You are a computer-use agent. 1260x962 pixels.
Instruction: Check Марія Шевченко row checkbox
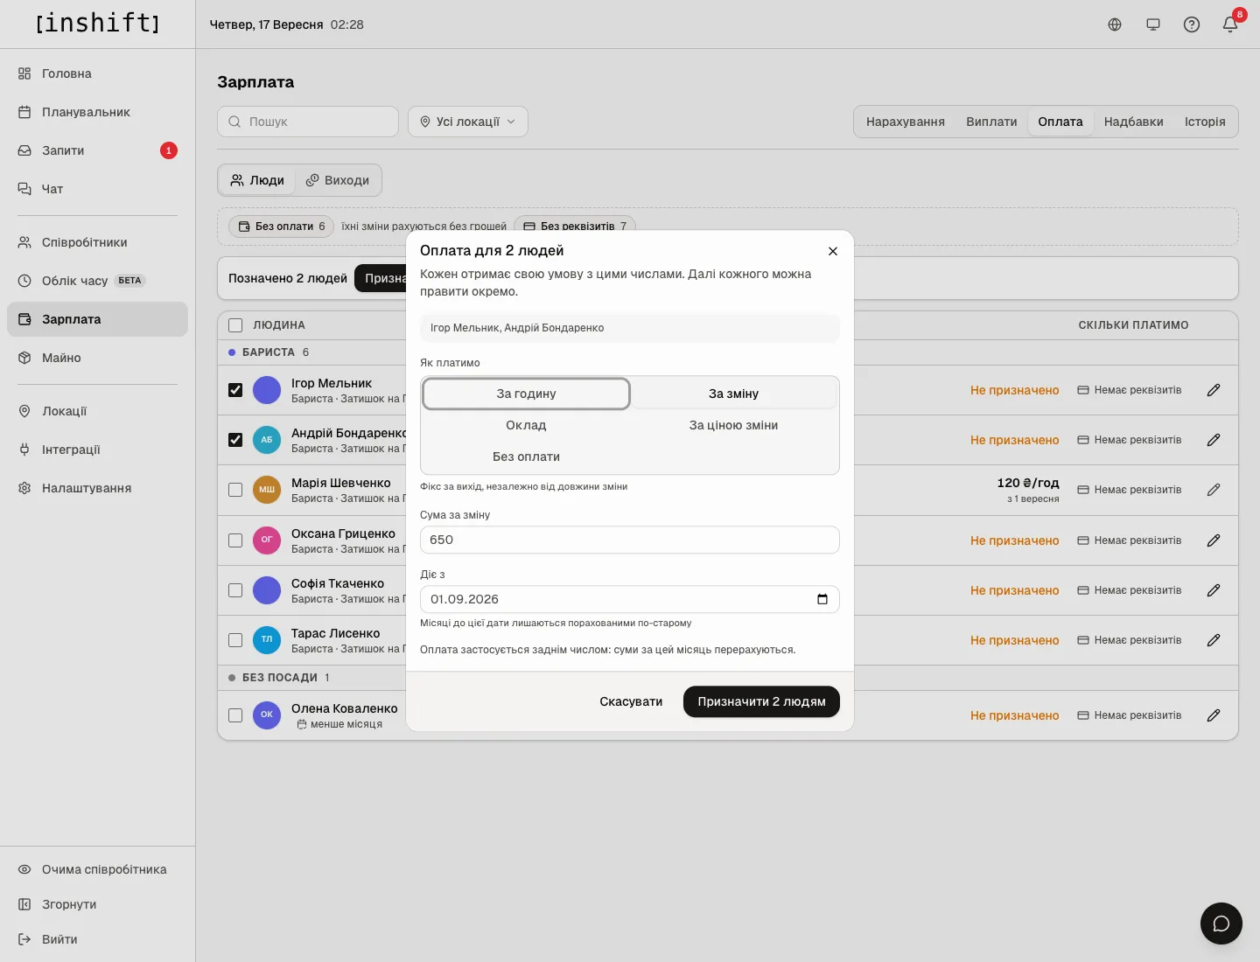(235, 490)
